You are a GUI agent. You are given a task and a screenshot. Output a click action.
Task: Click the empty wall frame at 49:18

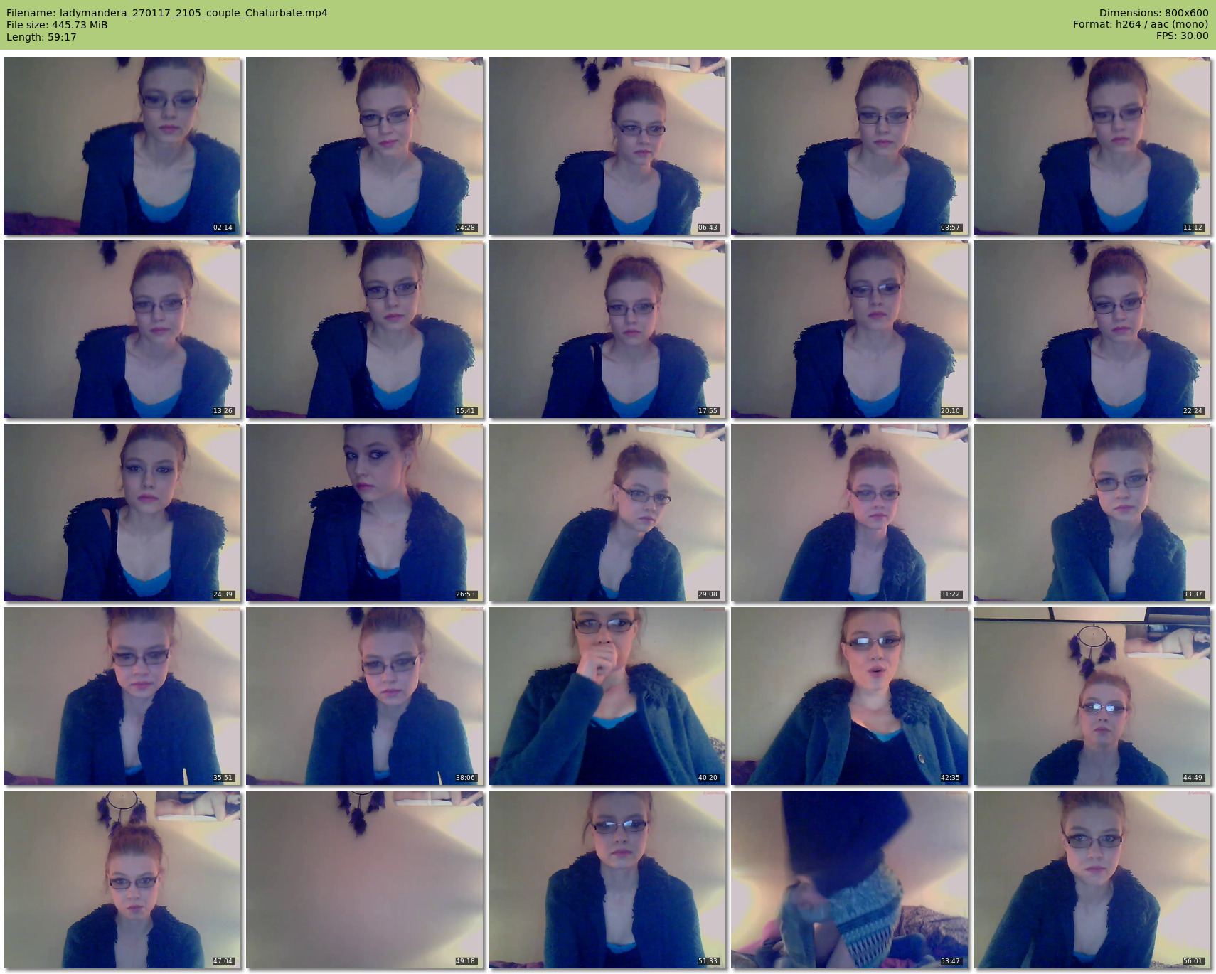(x=365, y=879)
